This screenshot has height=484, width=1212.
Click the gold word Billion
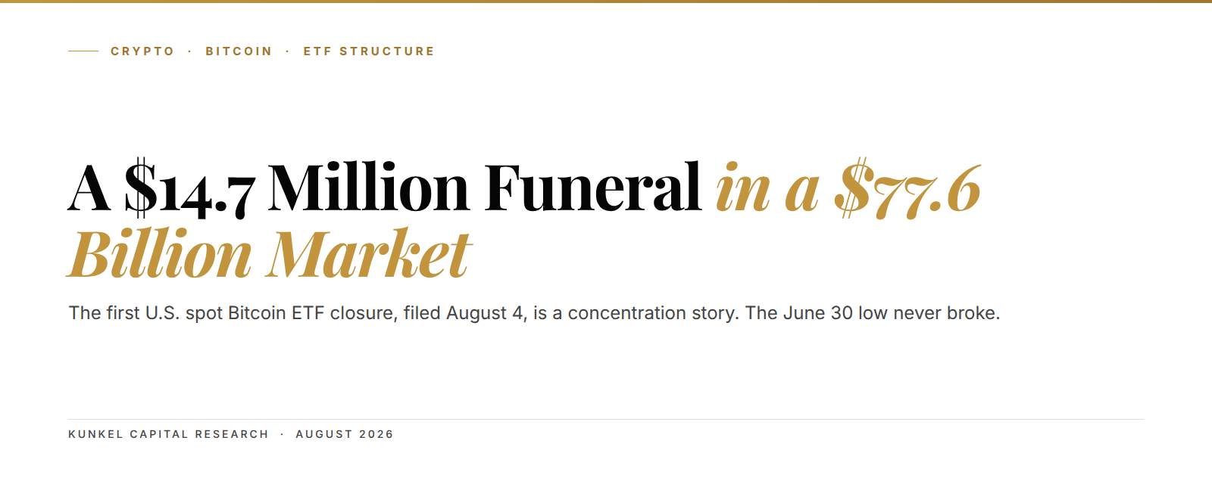point(160,254)
